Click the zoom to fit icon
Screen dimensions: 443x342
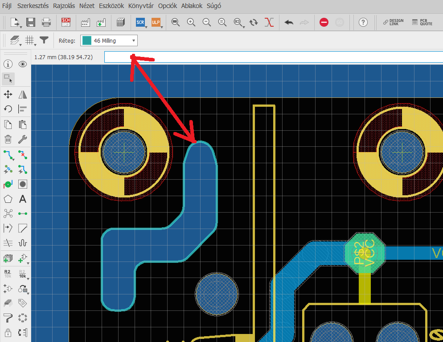[x=176, y=22]
